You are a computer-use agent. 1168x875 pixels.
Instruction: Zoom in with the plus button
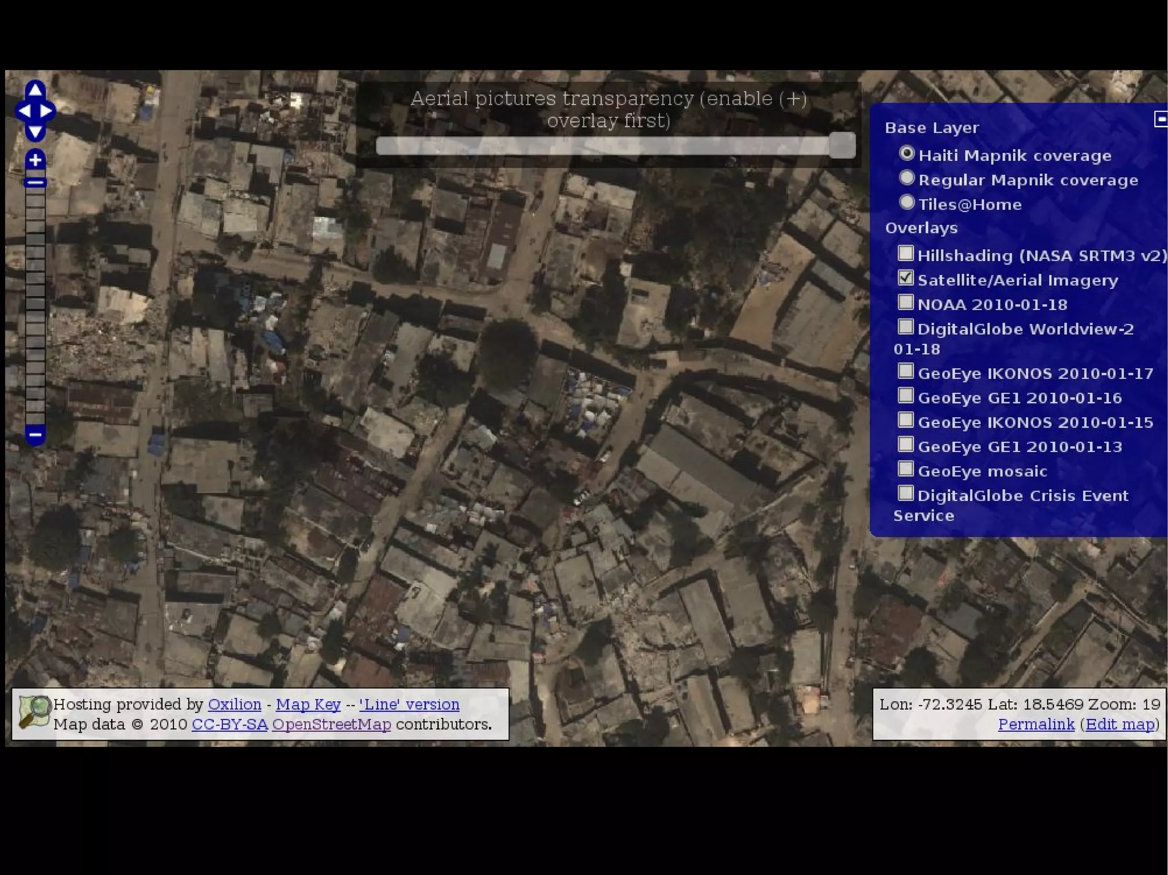coord(35,160)
